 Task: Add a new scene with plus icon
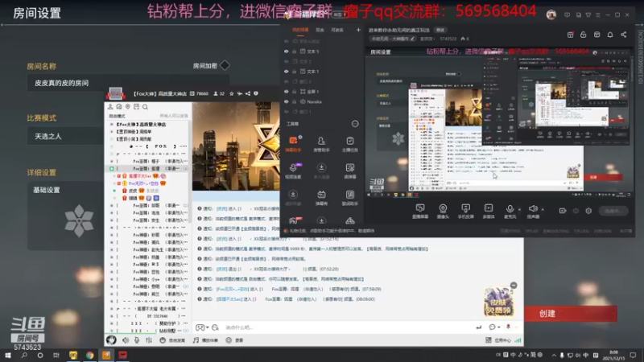(x=358, y=30)
